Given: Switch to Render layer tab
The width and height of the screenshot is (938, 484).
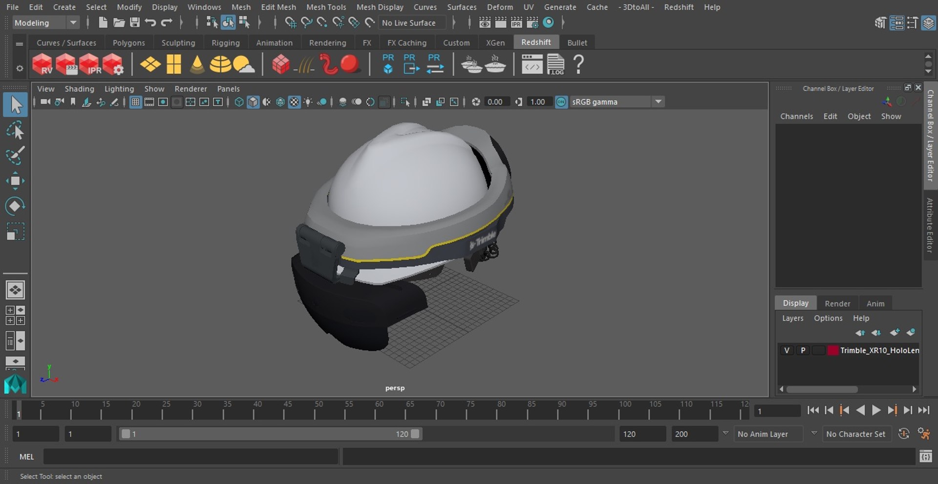Looking at the screenshot, I should tap(837, 303).
